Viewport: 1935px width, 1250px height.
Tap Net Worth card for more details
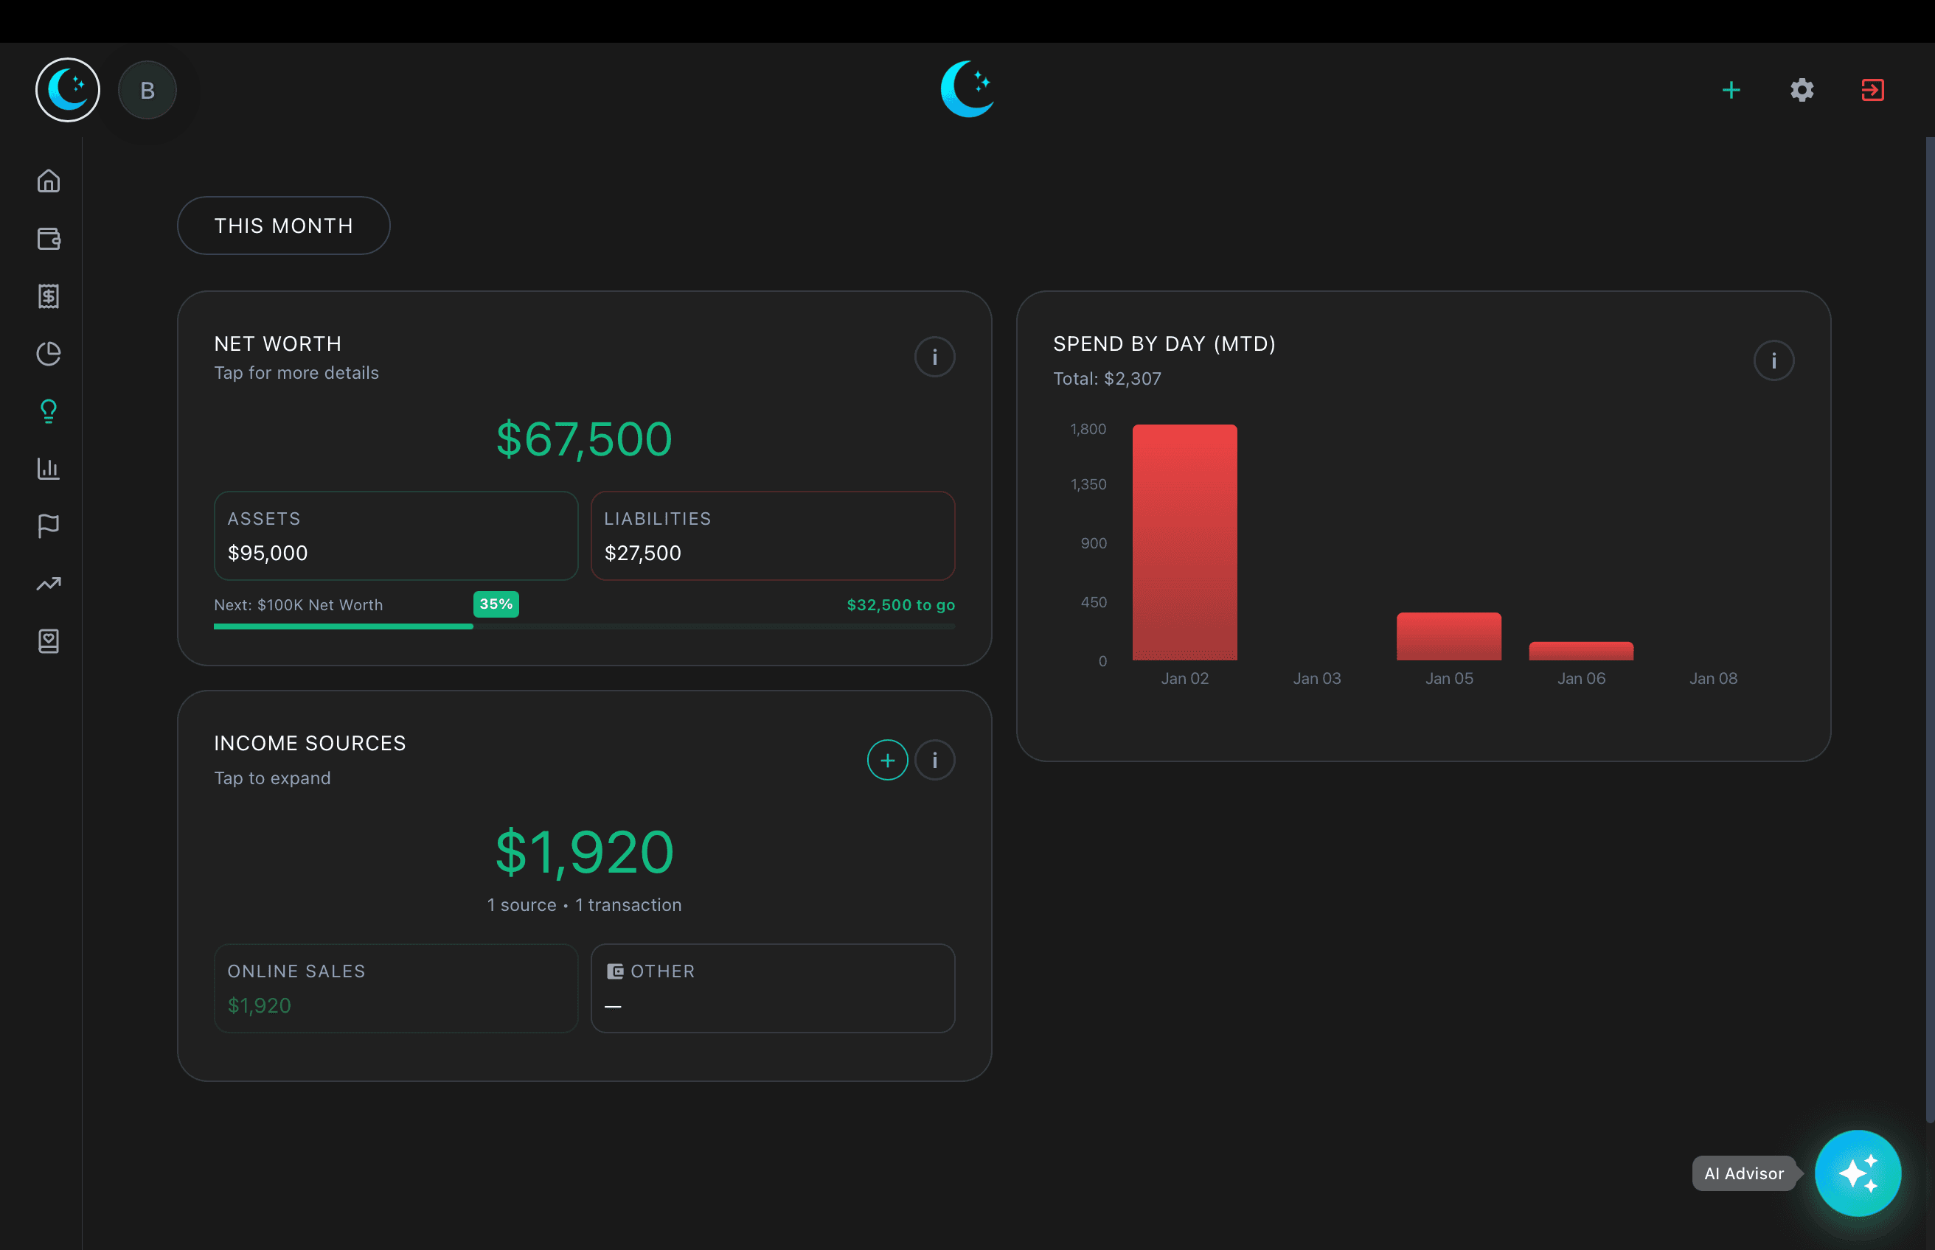584,439
